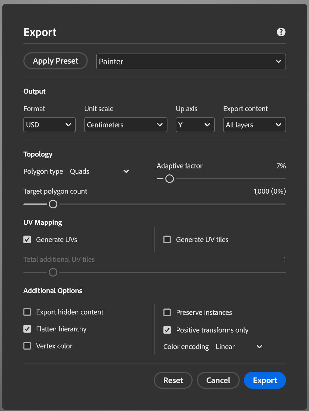Click the help question mark icon
This screenshot has width=309, height=411.
pyautogui.click(x=281, y=32)
